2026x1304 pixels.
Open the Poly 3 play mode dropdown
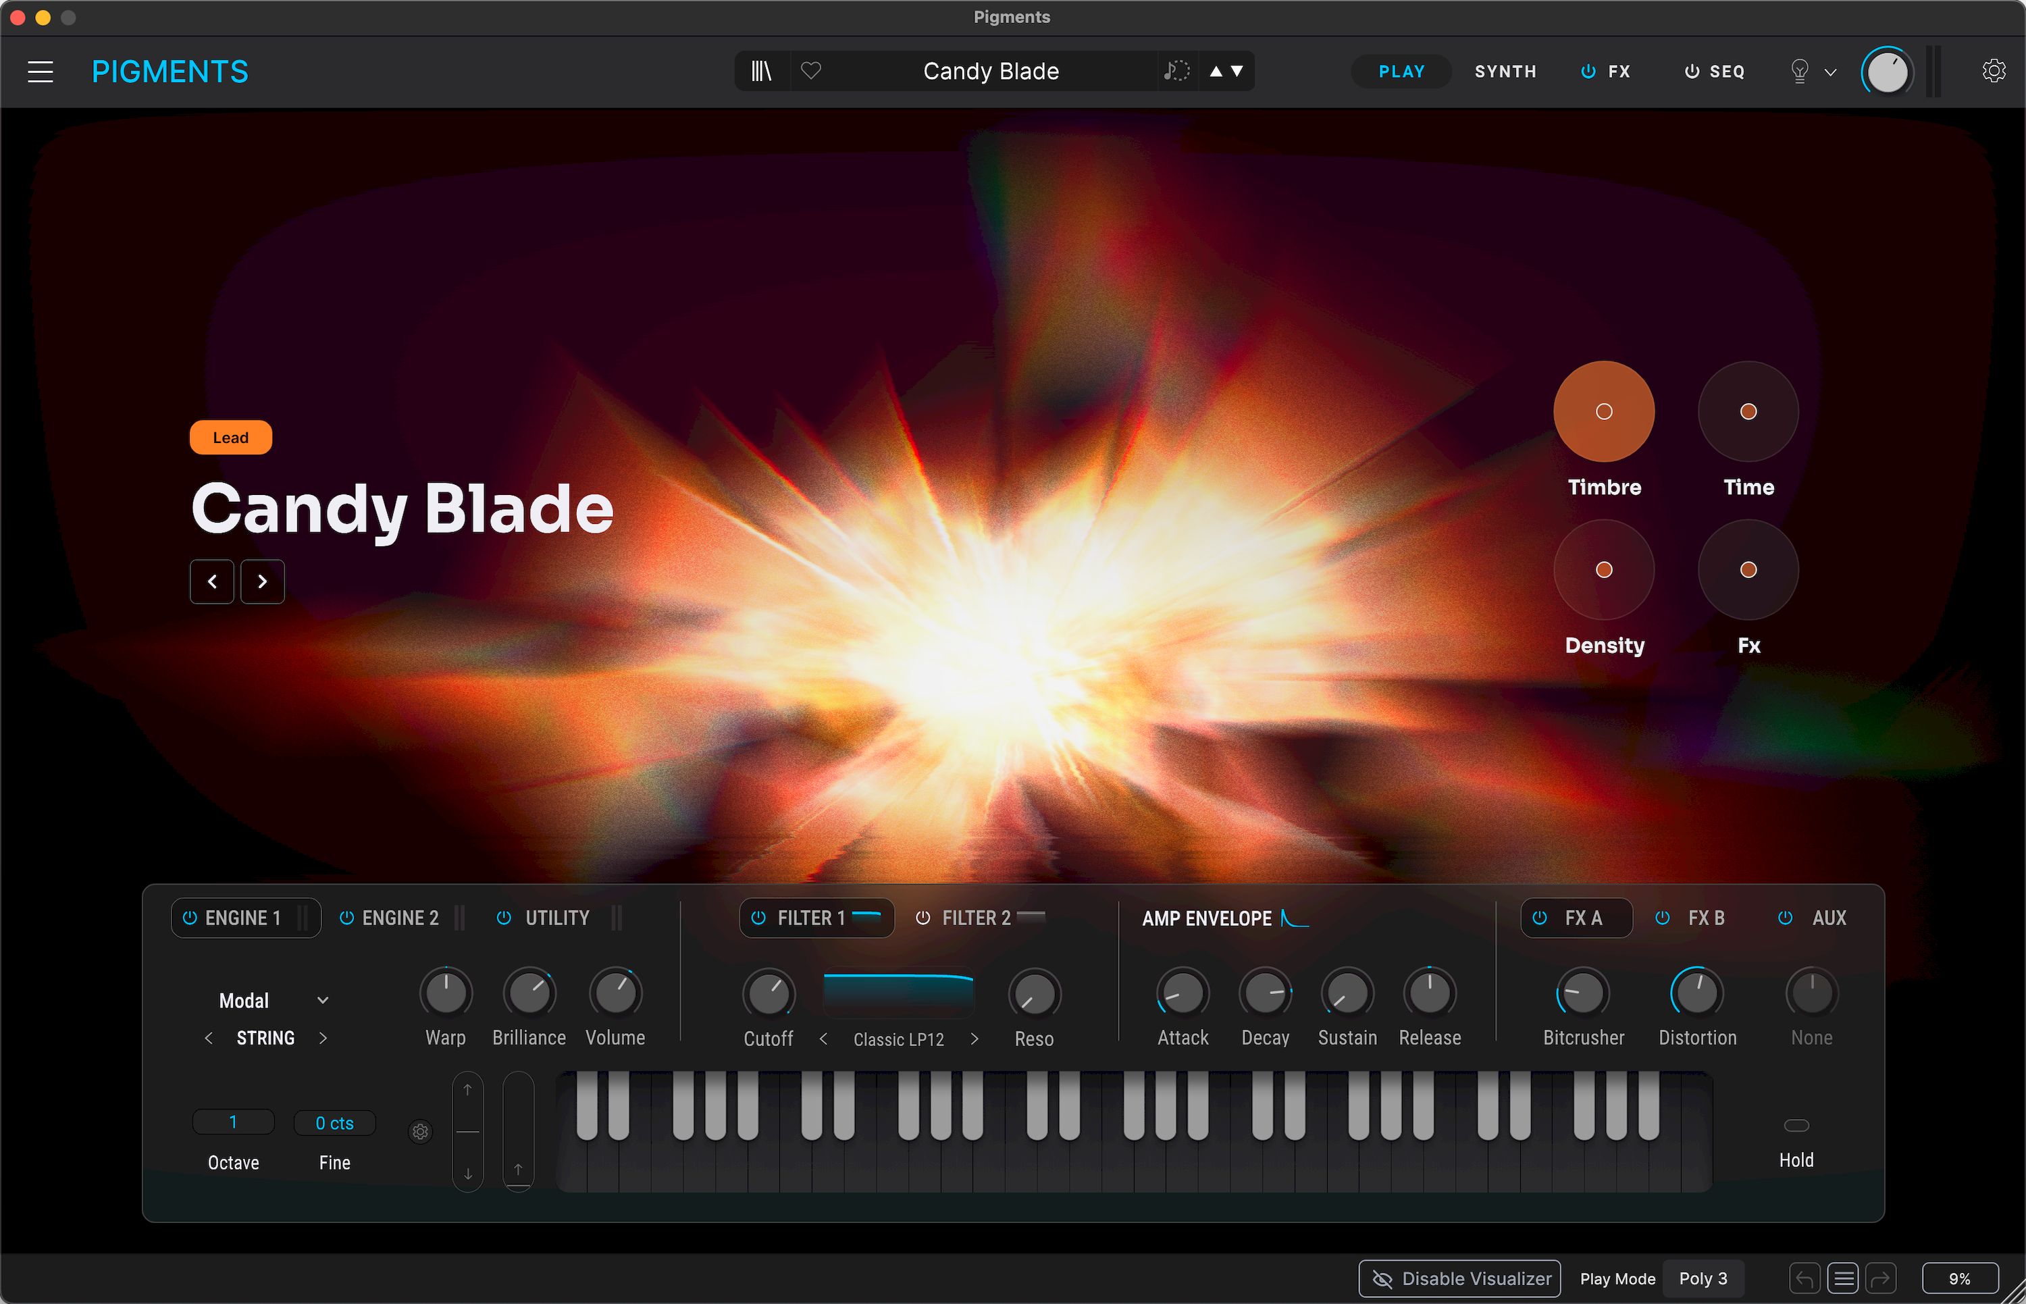[1703, 1278]
